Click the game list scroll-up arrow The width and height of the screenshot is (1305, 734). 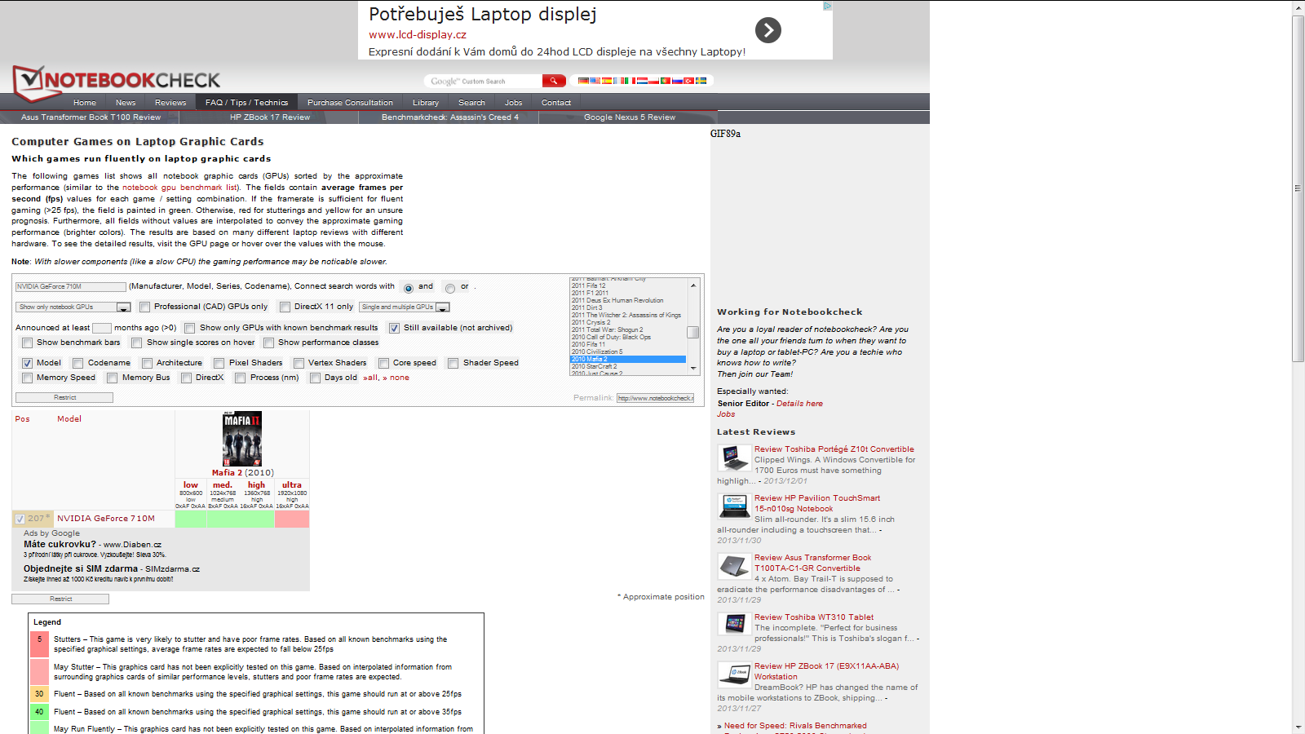(693, 285)
